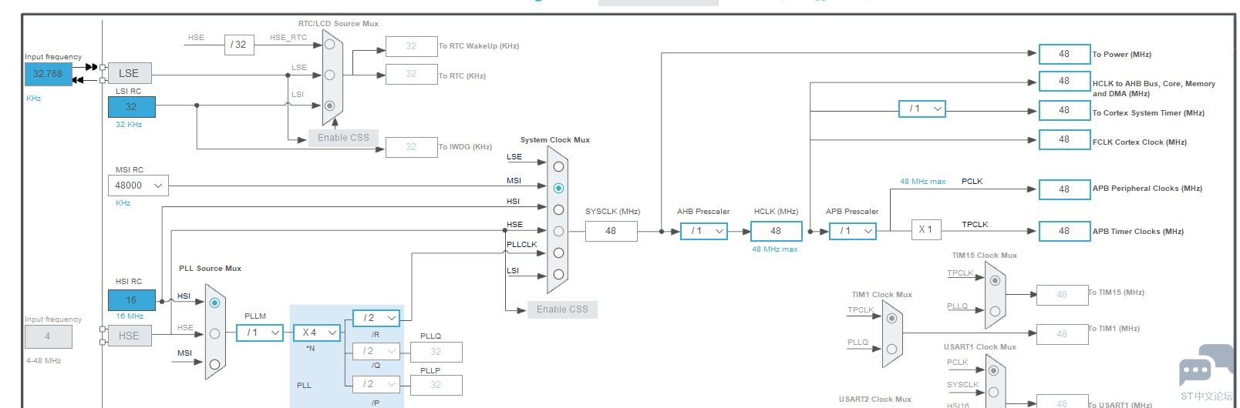The width and height of the screenshot is (1240, 408).
Task: Click Enable CSS under System Clock Mux
Action: click(562, 309)
